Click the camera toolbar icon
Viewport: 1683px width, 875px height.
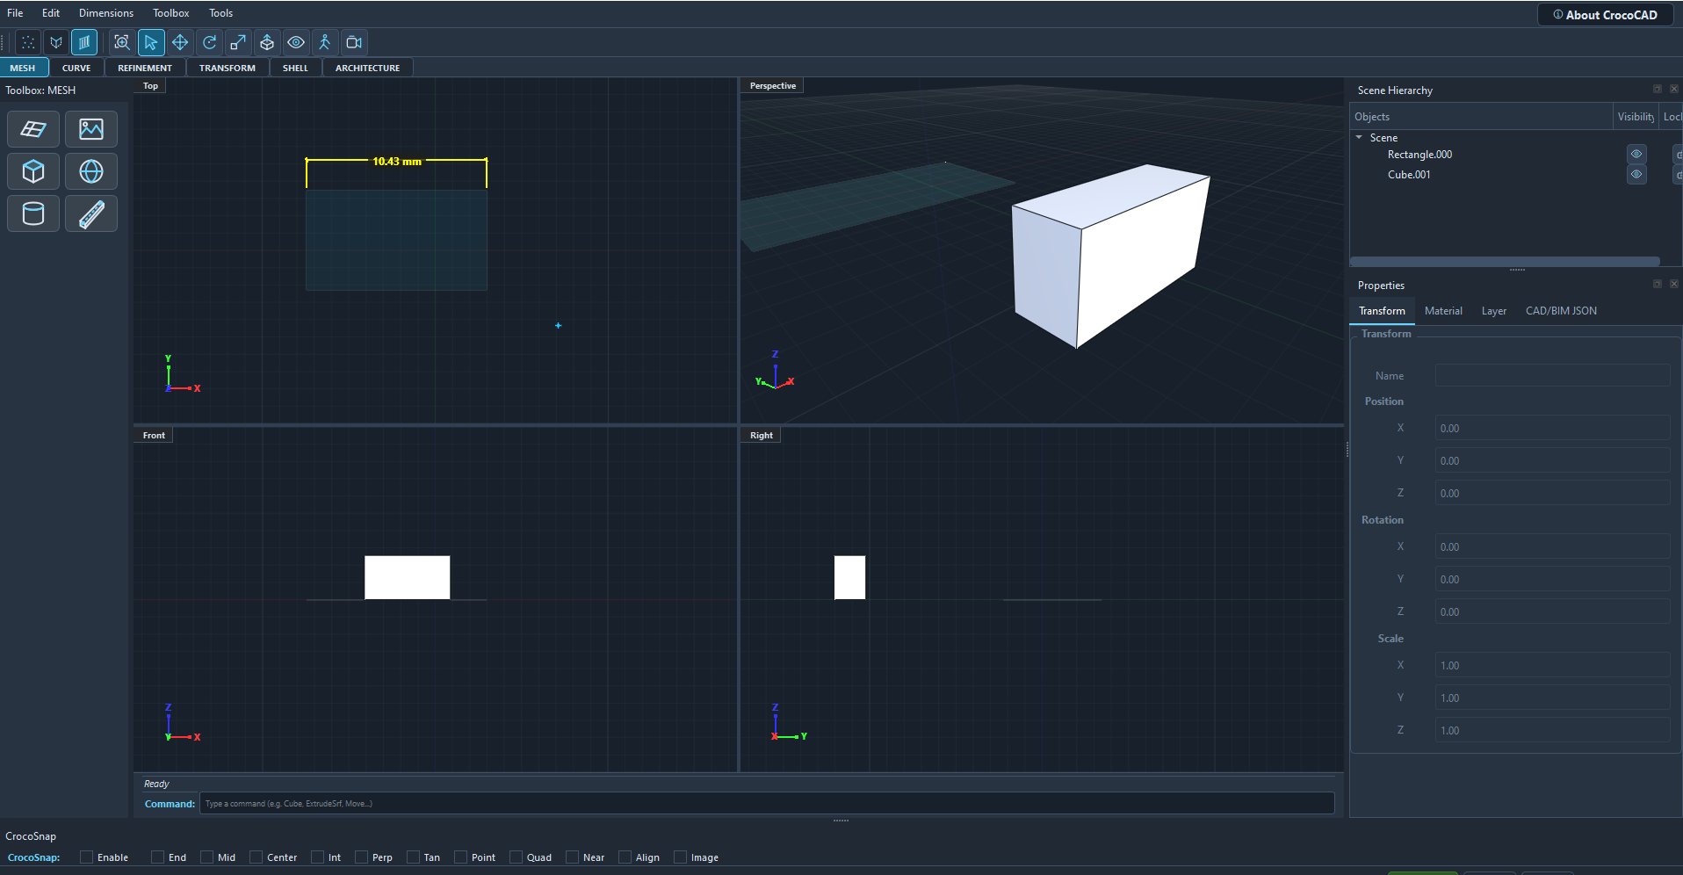pyautogui.click(x=354, y=42)
